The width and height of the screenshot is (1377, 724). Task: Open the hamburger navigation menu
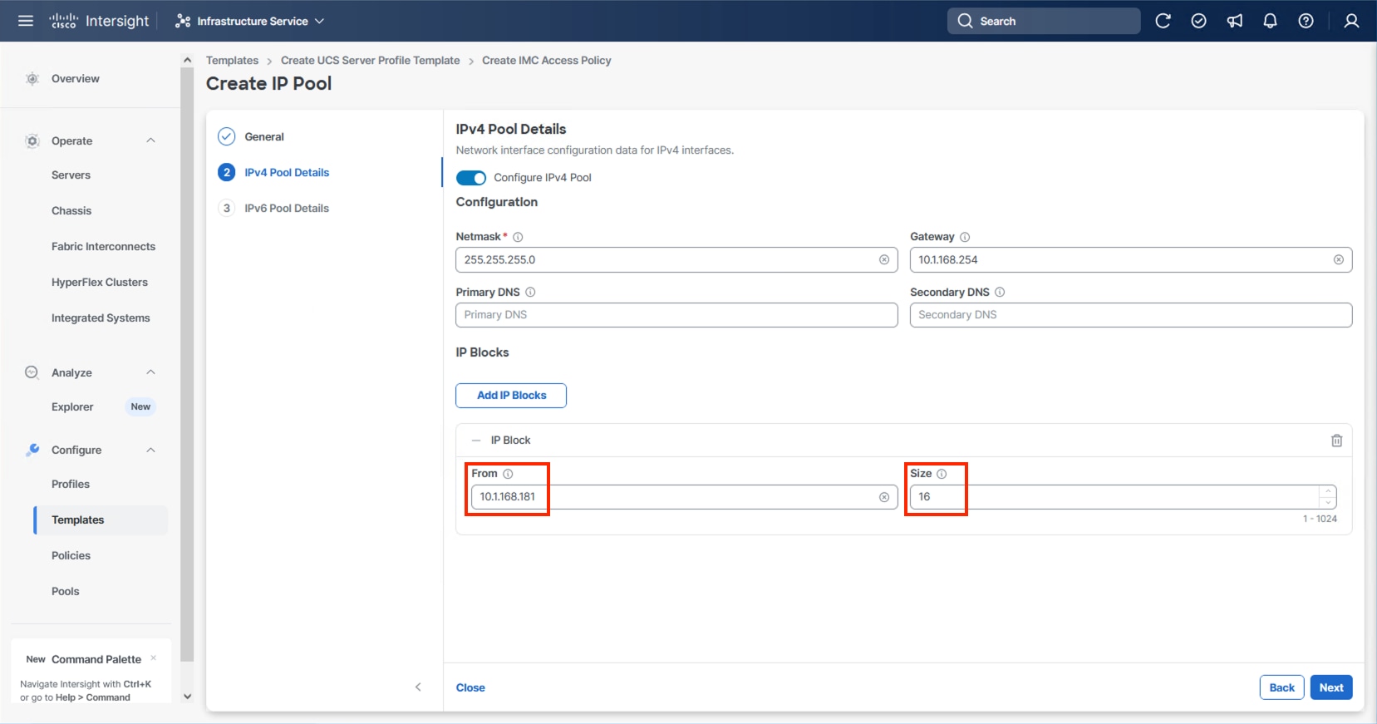26,21
